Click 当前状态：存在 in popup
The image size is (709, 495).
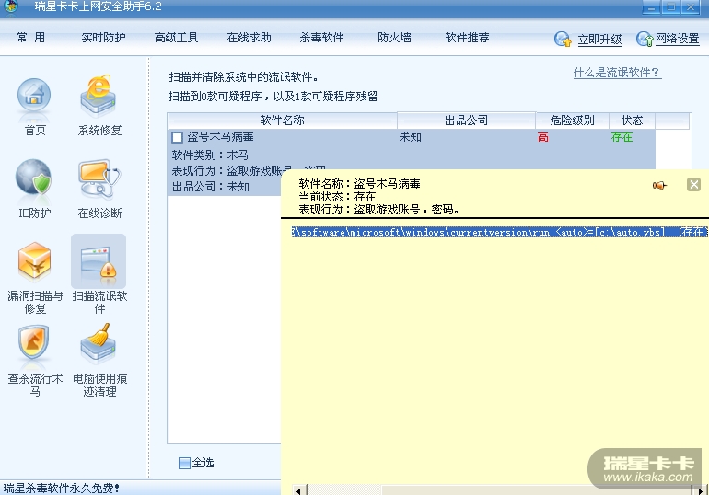[x=337, y=197]
